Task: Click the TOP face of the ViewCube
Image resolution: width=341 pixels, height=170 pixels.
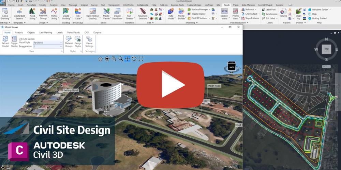Action: click(x=326, y=49)
